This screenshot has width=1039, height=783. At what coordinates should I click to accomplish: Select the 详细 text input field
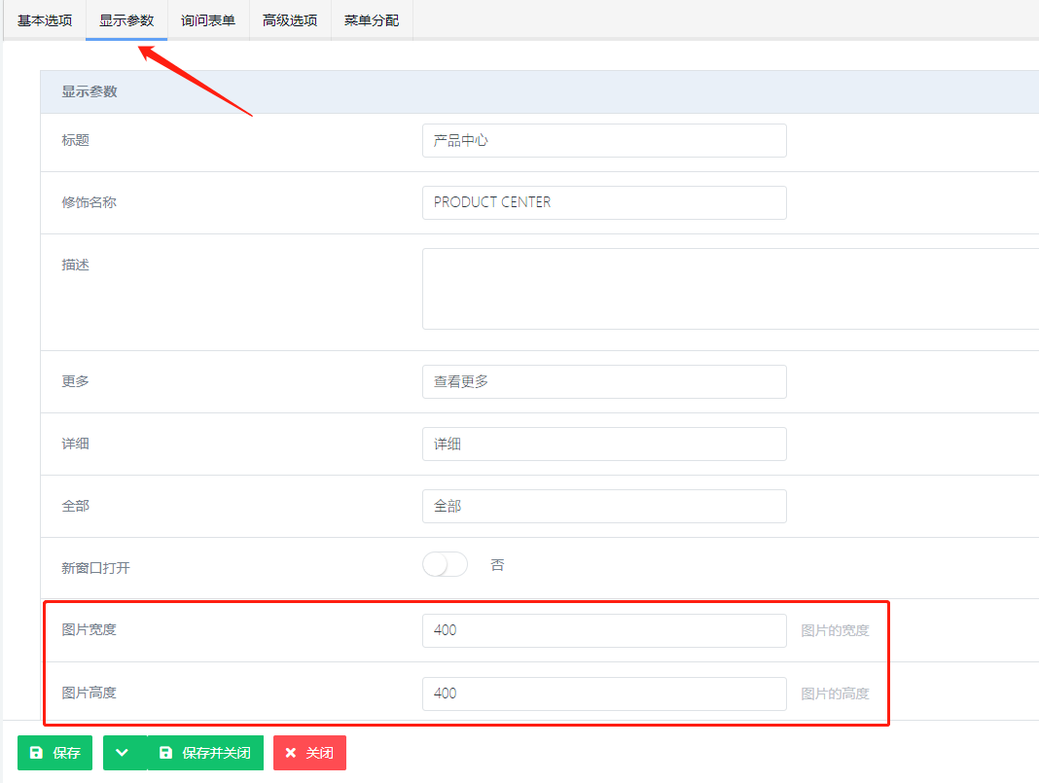pos(603,444)
